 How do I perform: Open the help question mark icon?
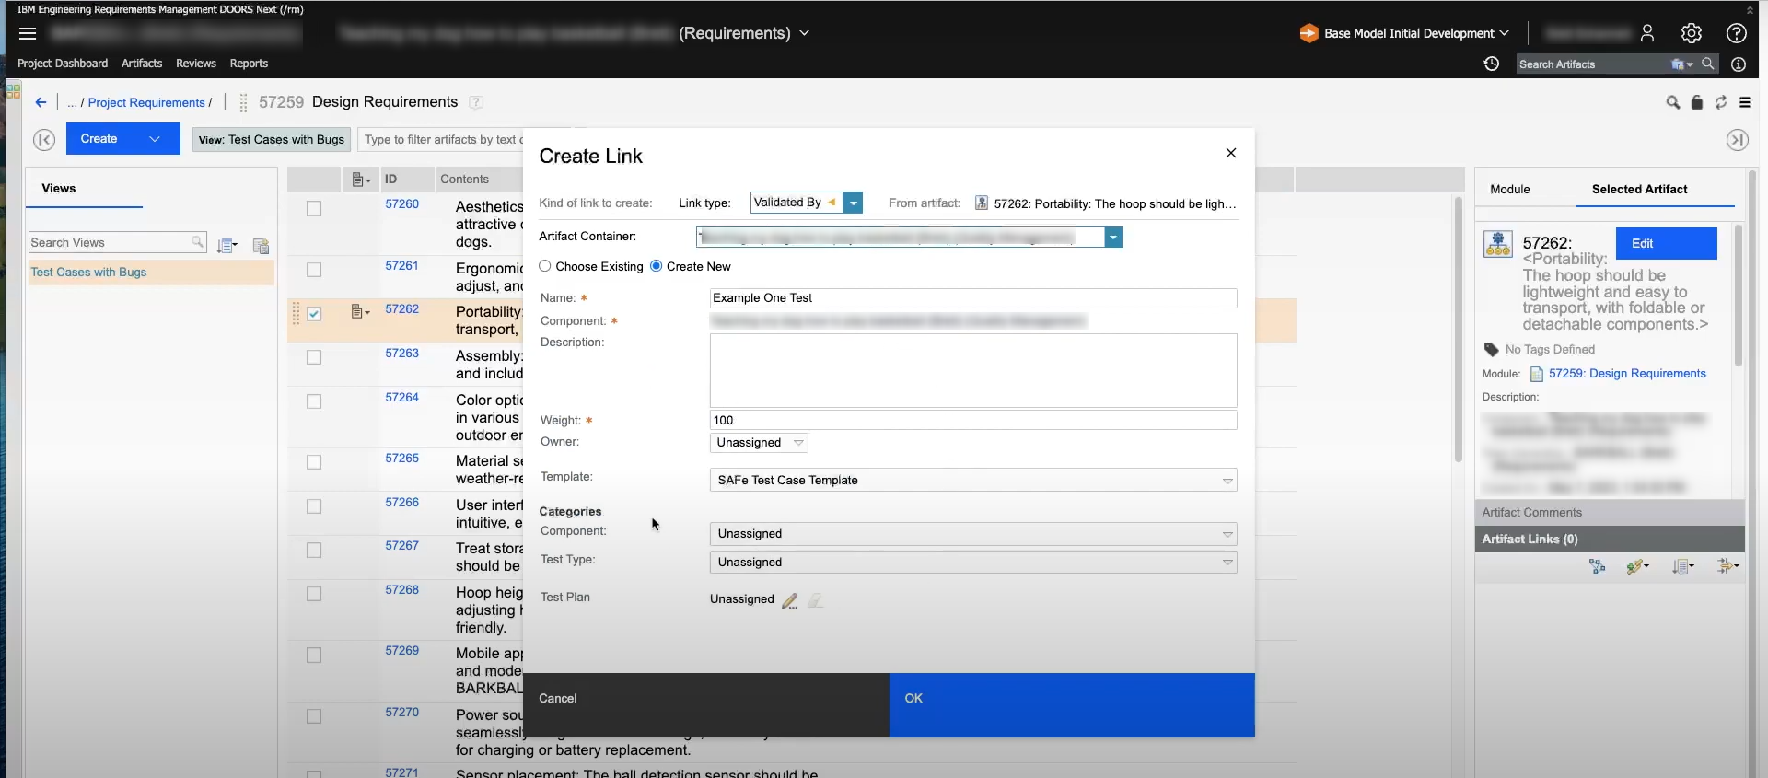pos(1736,33)
